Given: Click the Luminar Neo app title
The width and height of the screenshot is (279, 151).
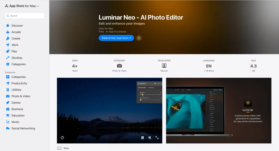Looking at the screenshot, I should (x=141, y=17).
